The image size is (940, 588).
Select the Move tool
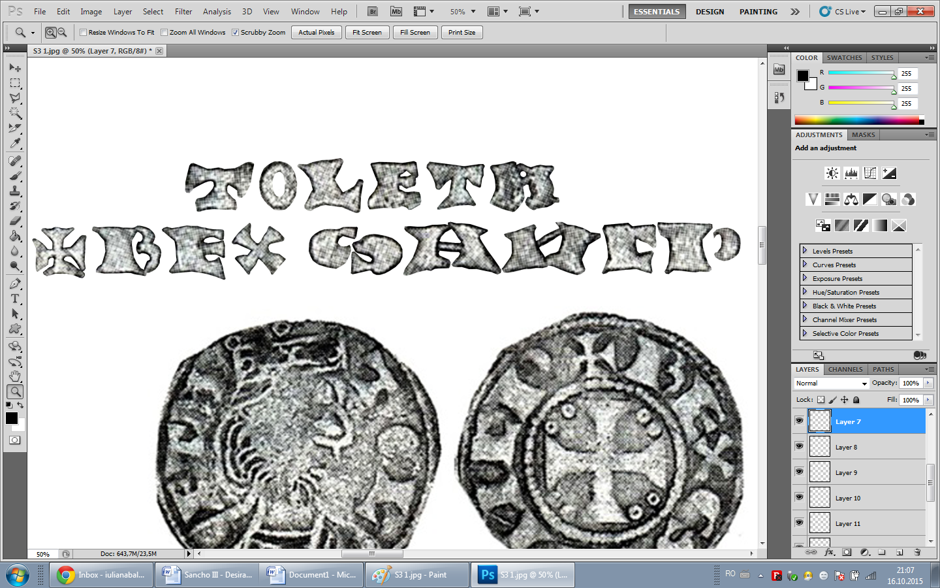(15, 68)
